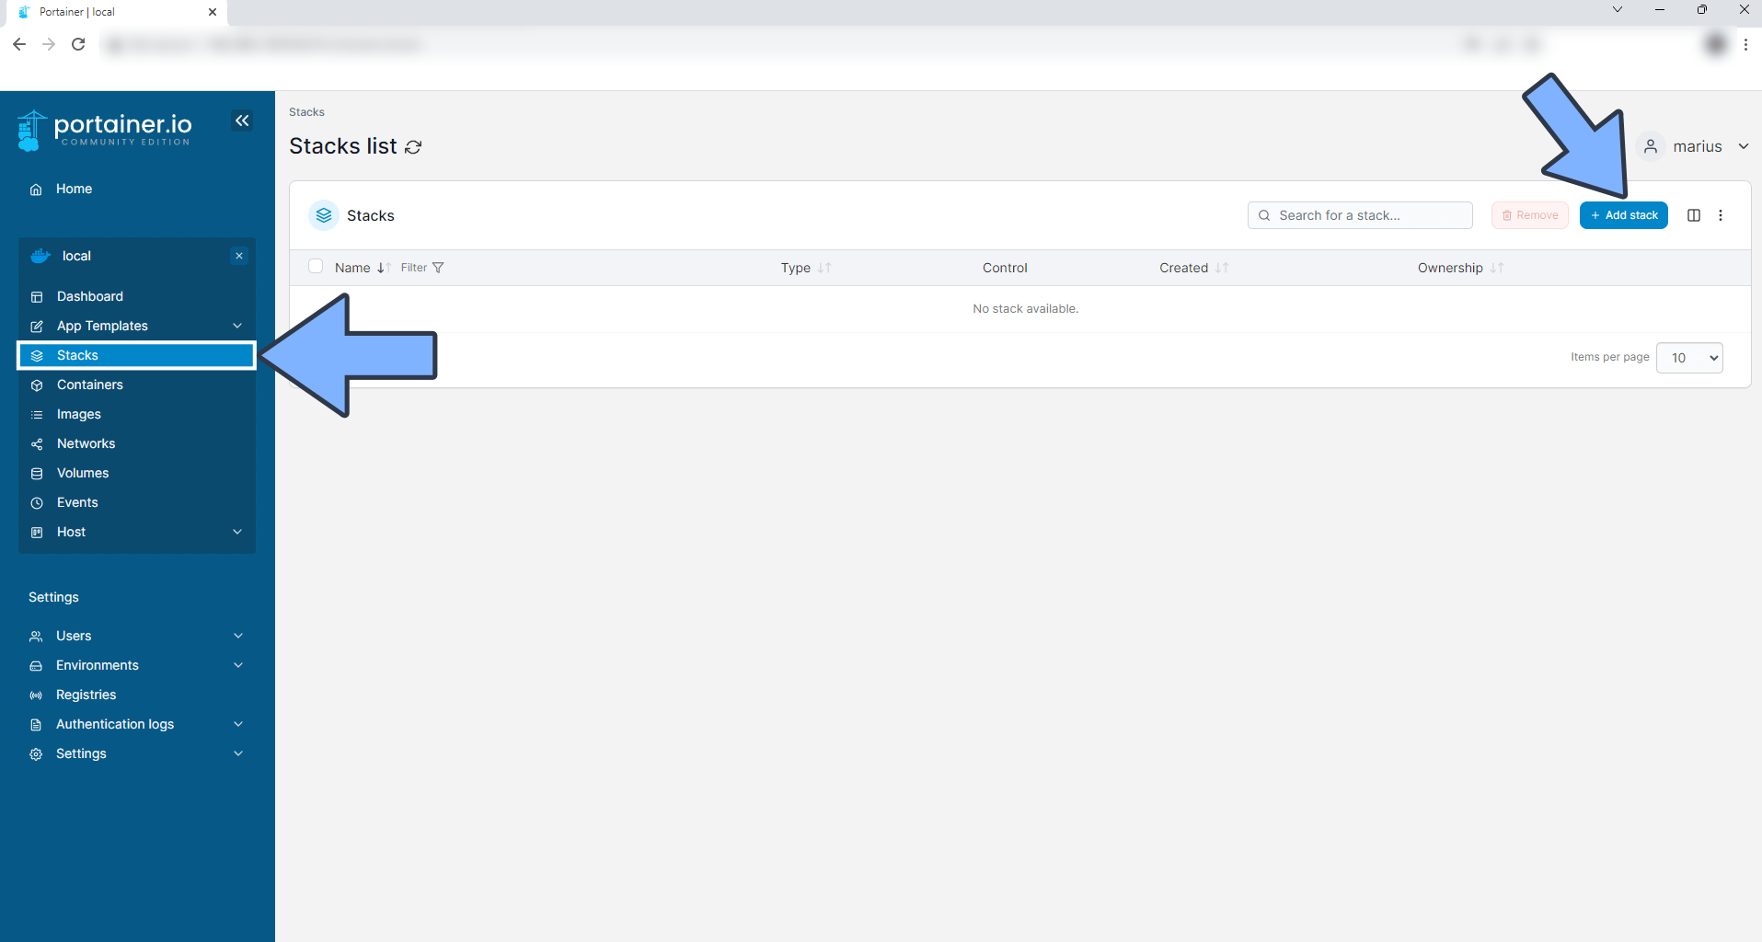Open the marius user menu
The image size is (1762, 942).
click(1698, 146)
